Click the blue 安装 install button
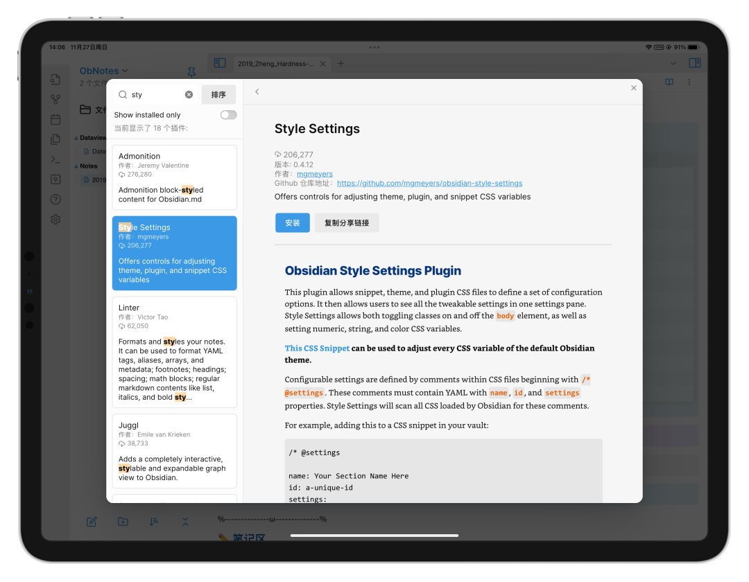 292,223
